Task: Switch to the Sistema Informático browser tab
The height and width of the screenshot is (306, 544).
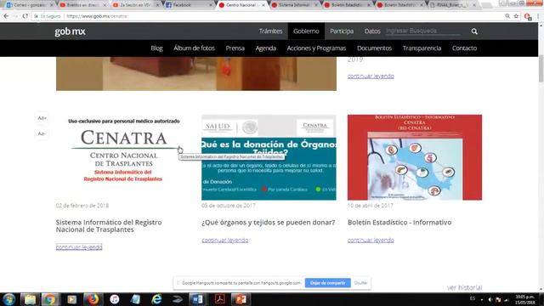Action: [x=294, y=5]
